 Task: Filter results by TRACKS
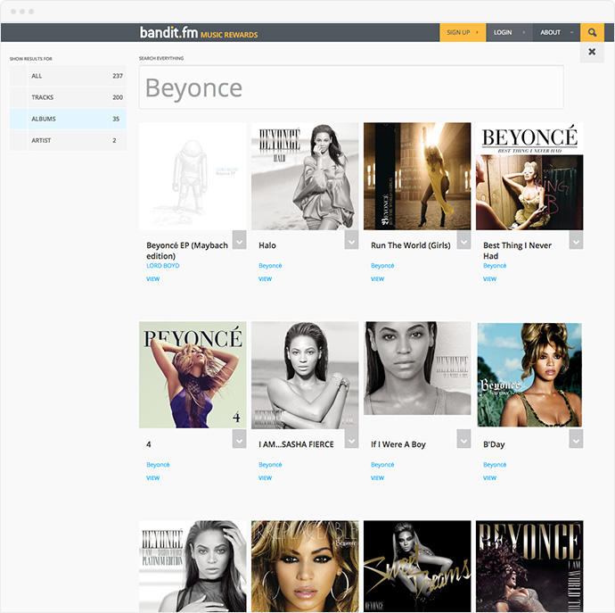(68, 97)
